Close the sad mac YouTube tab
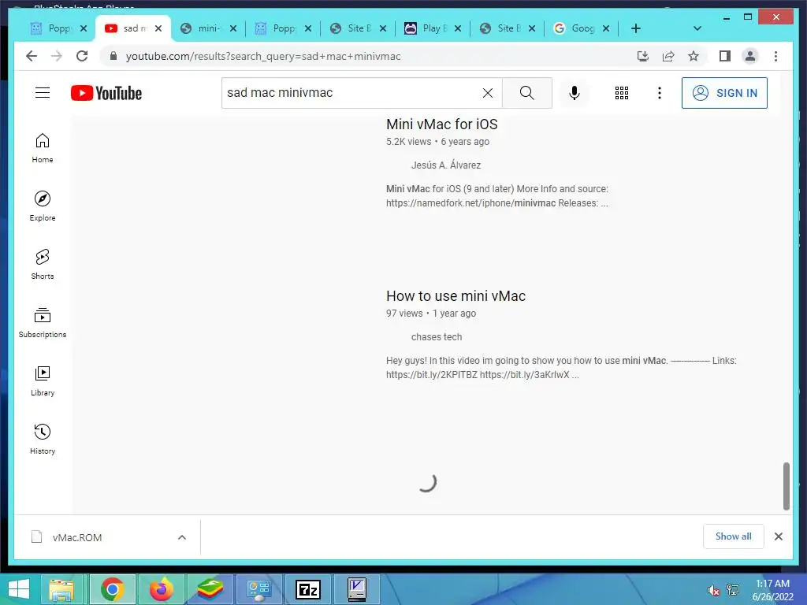 (x=158, y=28)
